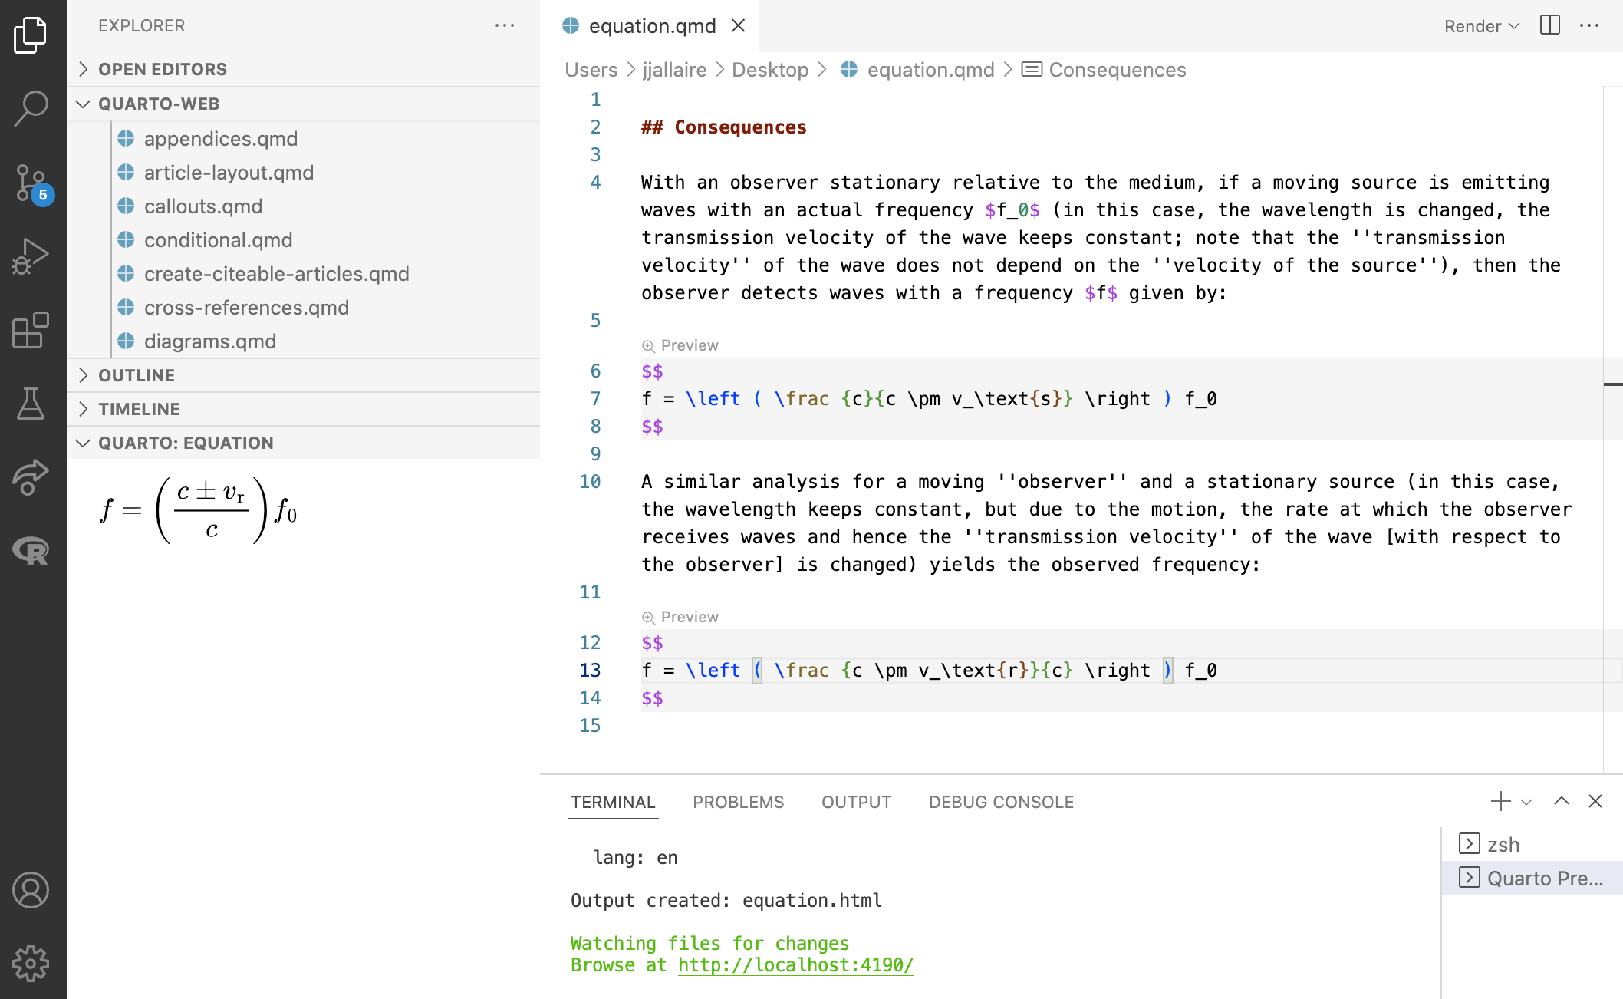Open the Extensions view
Viewport: 1623px width, 999px height.
click(x=31, y=331)
